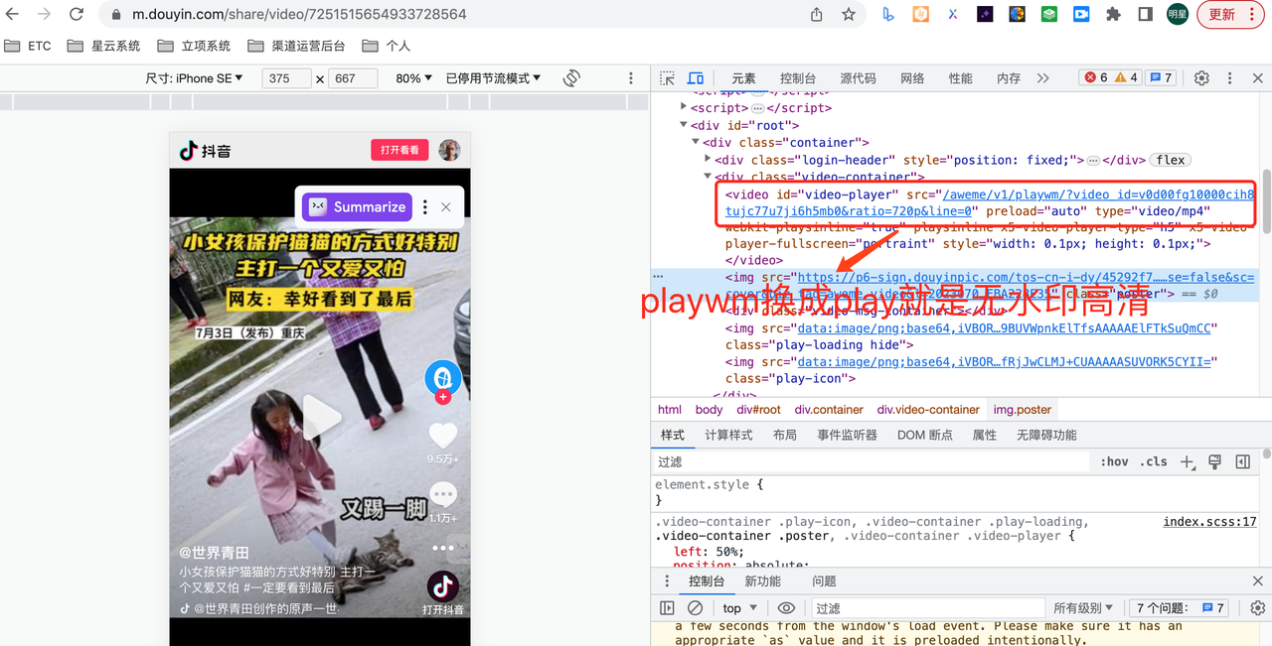Open drawer three-dot menu beside 控制台 tab
This screenshot has height=646, width=1272.
pos(666,581)
